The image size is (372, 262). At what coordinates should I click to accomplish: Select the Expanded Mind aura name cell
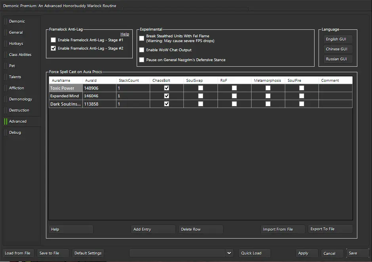pos(66,96)
